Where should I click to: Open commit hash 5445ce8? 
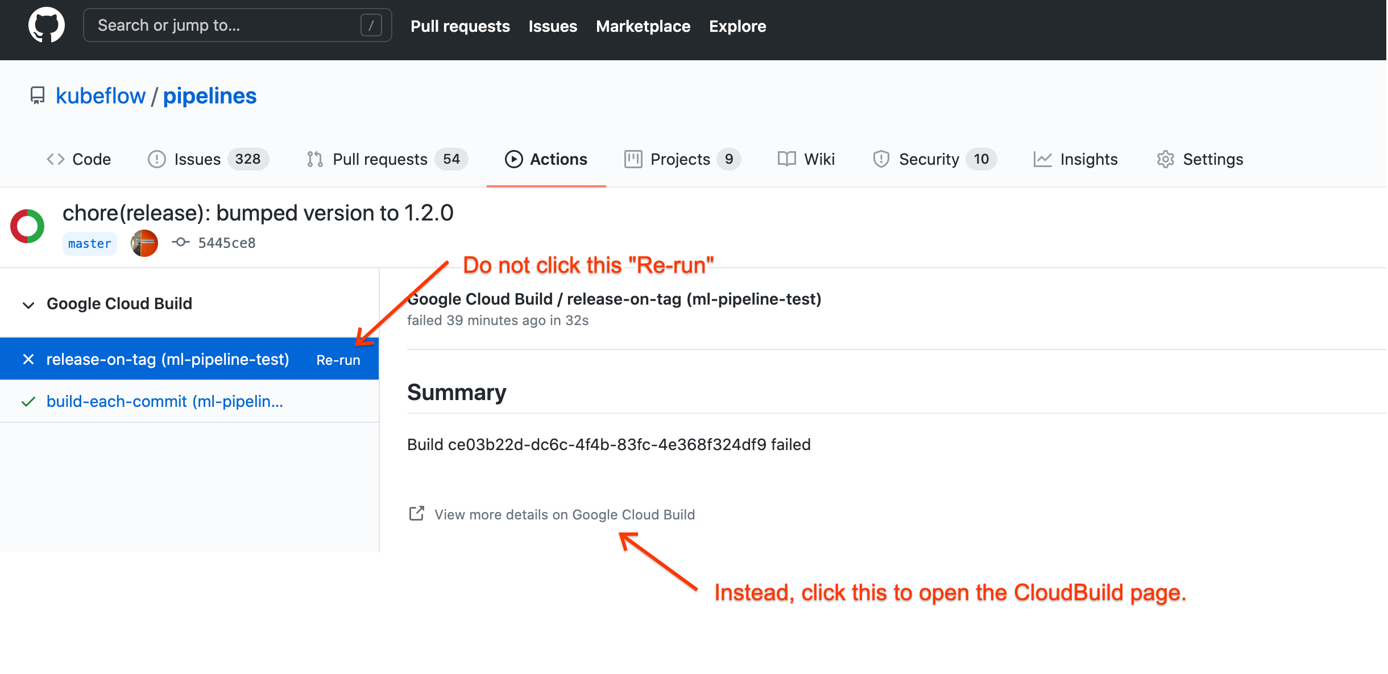click(x=227, y=243)
